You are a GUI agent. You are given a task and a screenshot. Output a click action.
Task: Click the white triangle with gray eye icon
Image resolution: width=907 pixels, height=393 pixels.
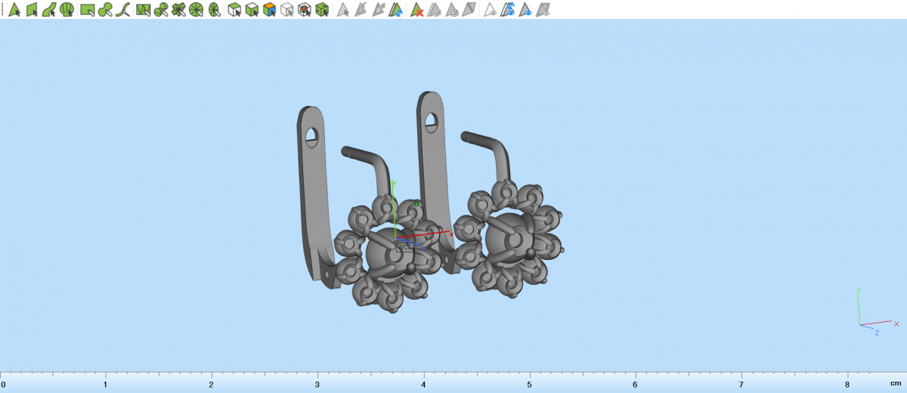point(491,10)
